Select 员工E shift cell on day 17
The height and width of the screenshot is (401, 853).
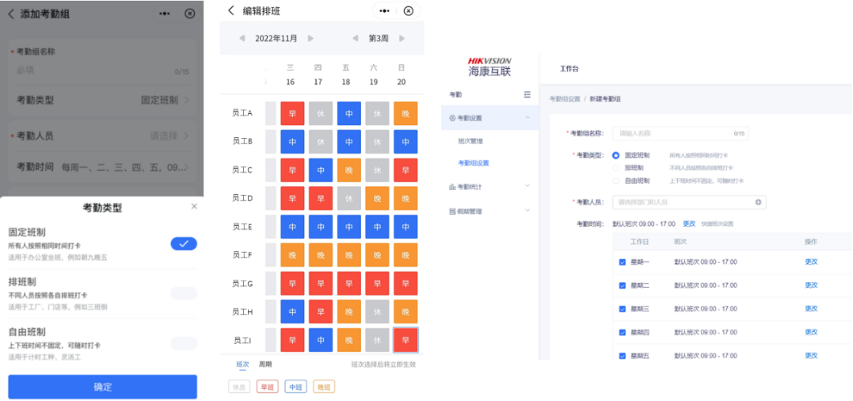(x=321, y=227)
